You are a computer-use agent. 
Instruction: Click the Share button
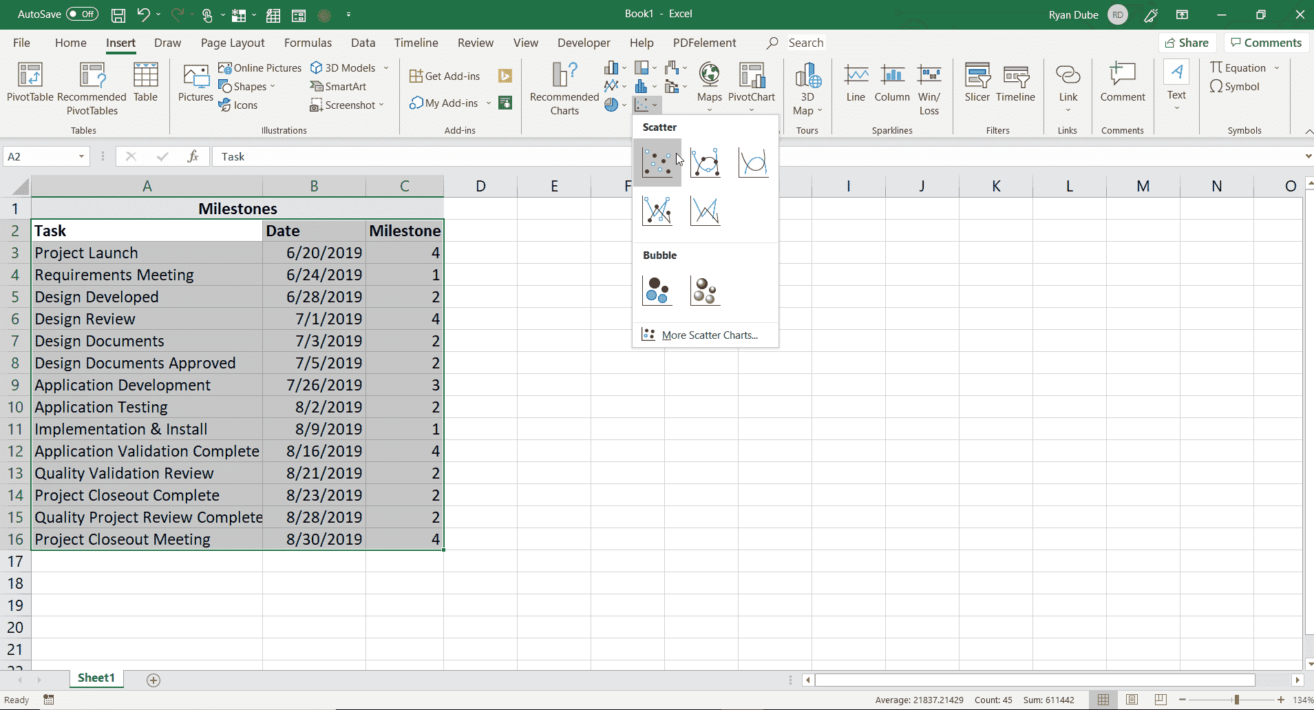point(1187,43)
